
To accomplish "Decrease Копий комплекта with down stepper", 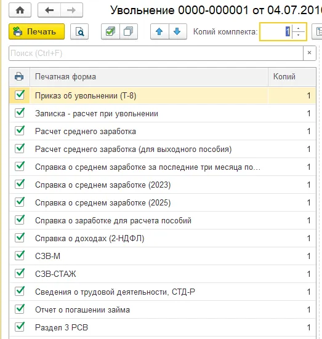I will pyautogui.click(x=299, y=35).
